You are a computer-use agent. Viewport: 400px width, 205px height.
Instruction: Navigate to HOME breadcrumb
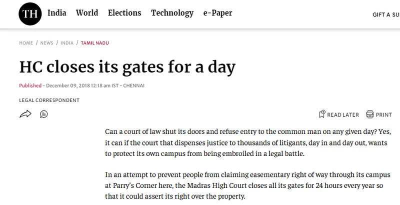[26, 43]
